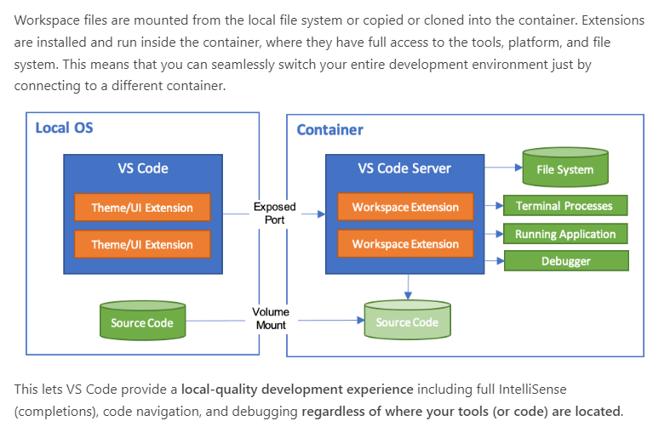Click the VS Code Server box title
This screenshot has width=670, height=438.
click(404, 168)
